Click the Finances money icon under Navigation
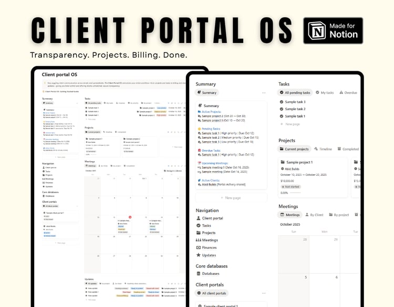This screenshot has width=394, height=307. (198, 248)
